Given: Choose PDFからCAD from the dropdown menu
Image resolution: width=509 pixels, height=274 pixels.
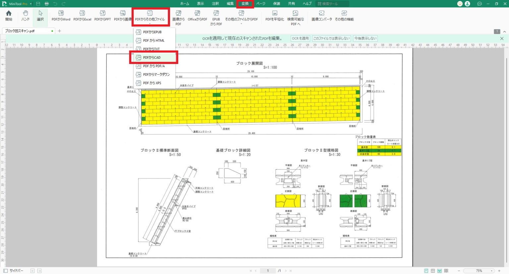Looking at the screenshot, I should pos(152,57).
